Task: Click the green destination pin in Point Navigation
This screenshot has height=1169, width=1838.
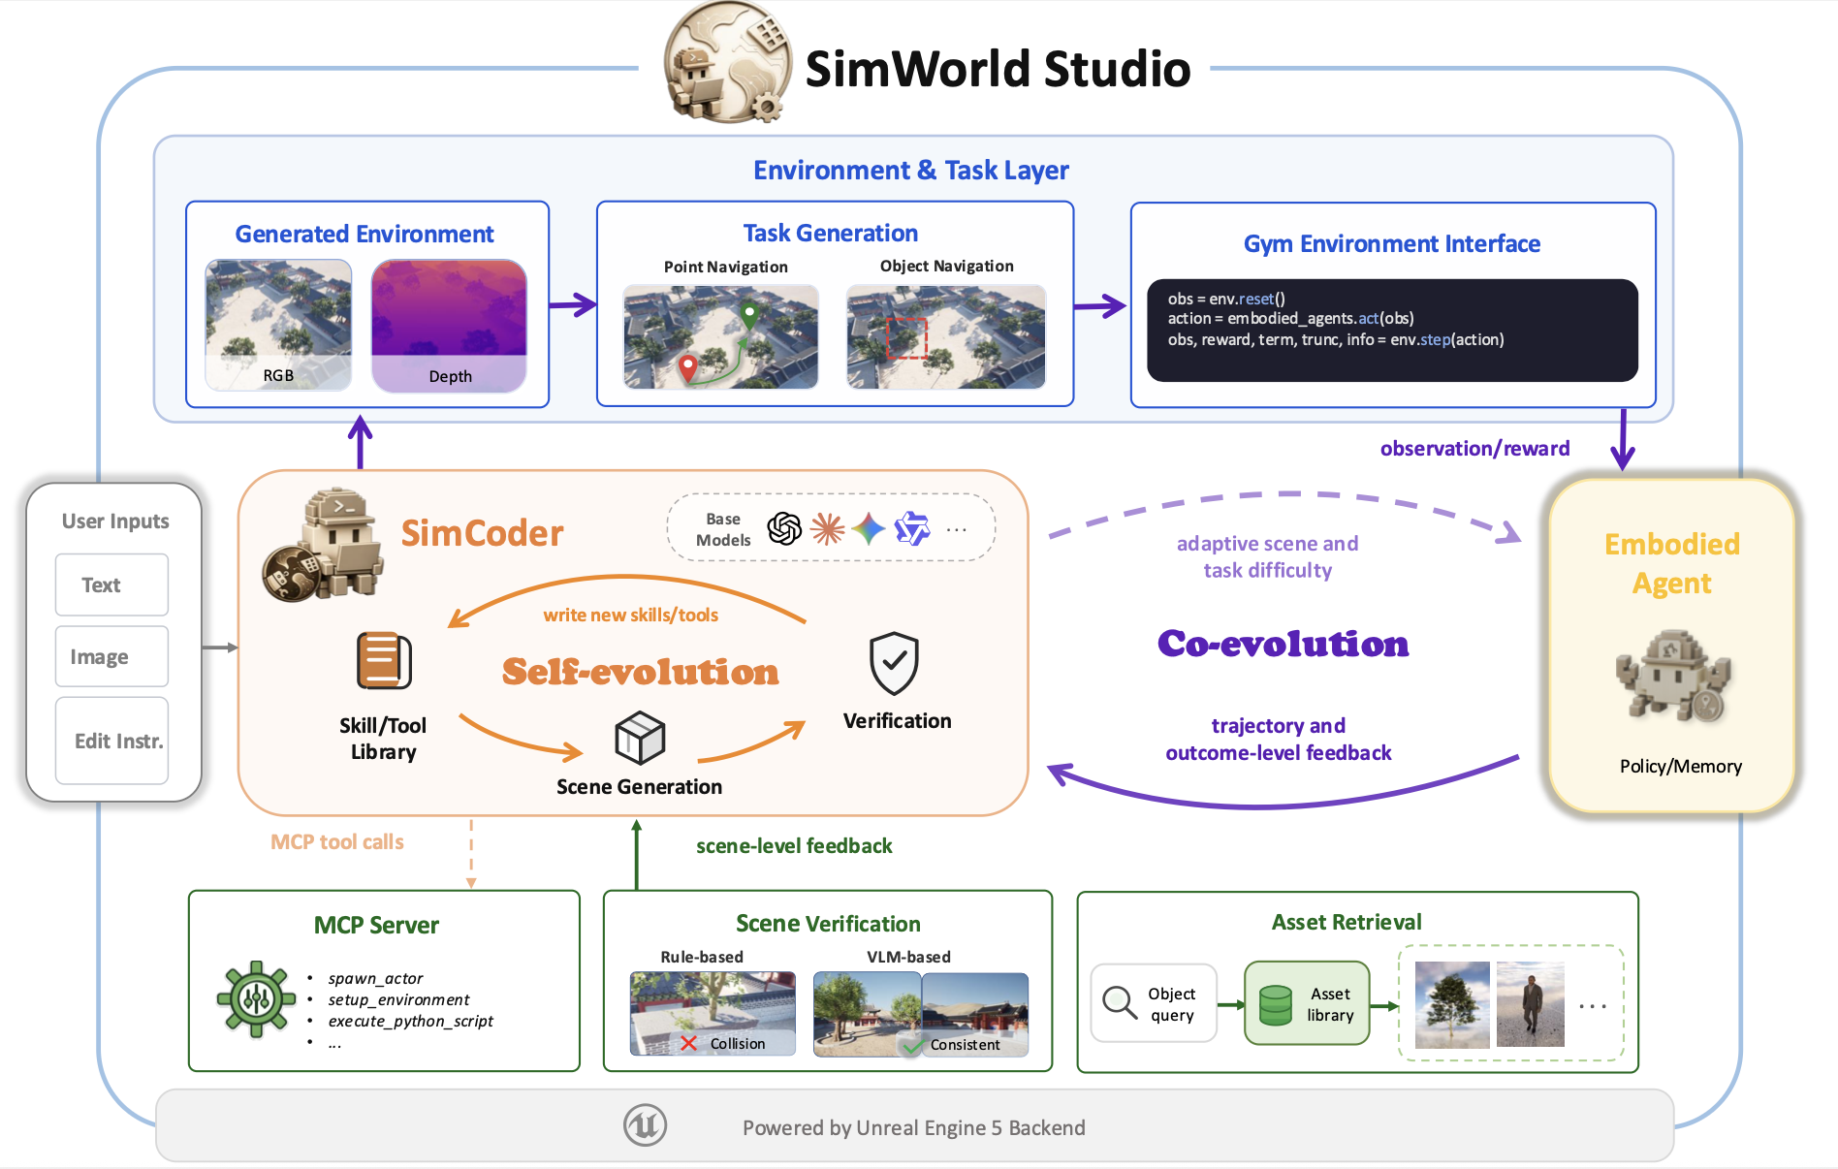Action: pyautogui.click(x=749, y=314)
